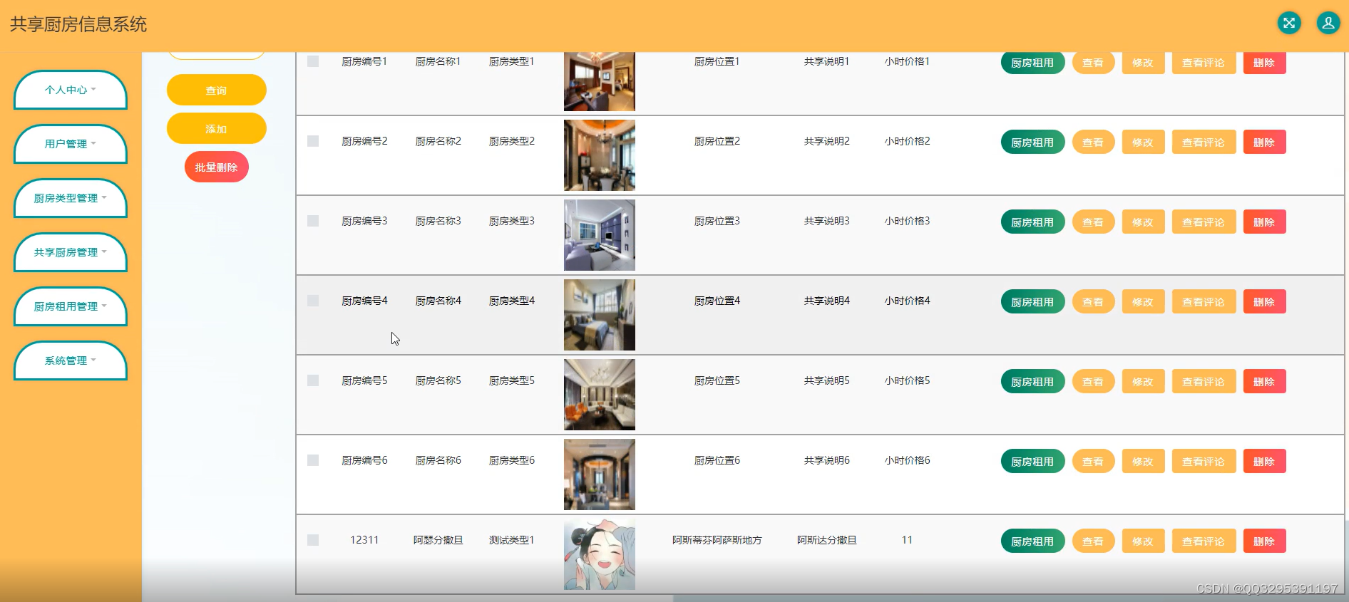The image size is (1349, 602).
Task: Tick the checkbox for 厨房编号2 row
Action: click(x=313, y=141)
